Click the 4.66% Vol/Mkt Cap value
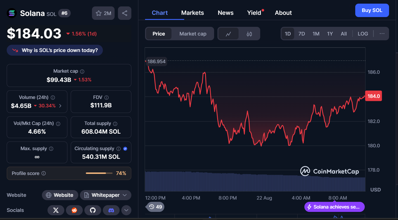The height and width of the screenshot is (220, 398). (37, 131)
